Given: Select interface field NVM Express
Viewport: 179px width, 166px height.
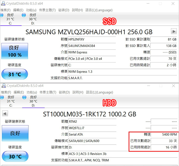Looking at the screenshot, I should pyautogui.click(x=92, y=52).
